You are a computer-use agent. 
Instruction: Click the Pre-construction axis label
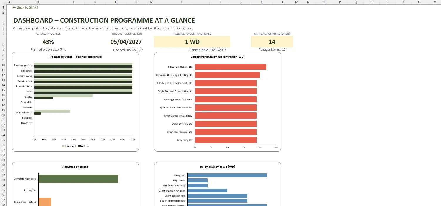[x=23, y=65]
